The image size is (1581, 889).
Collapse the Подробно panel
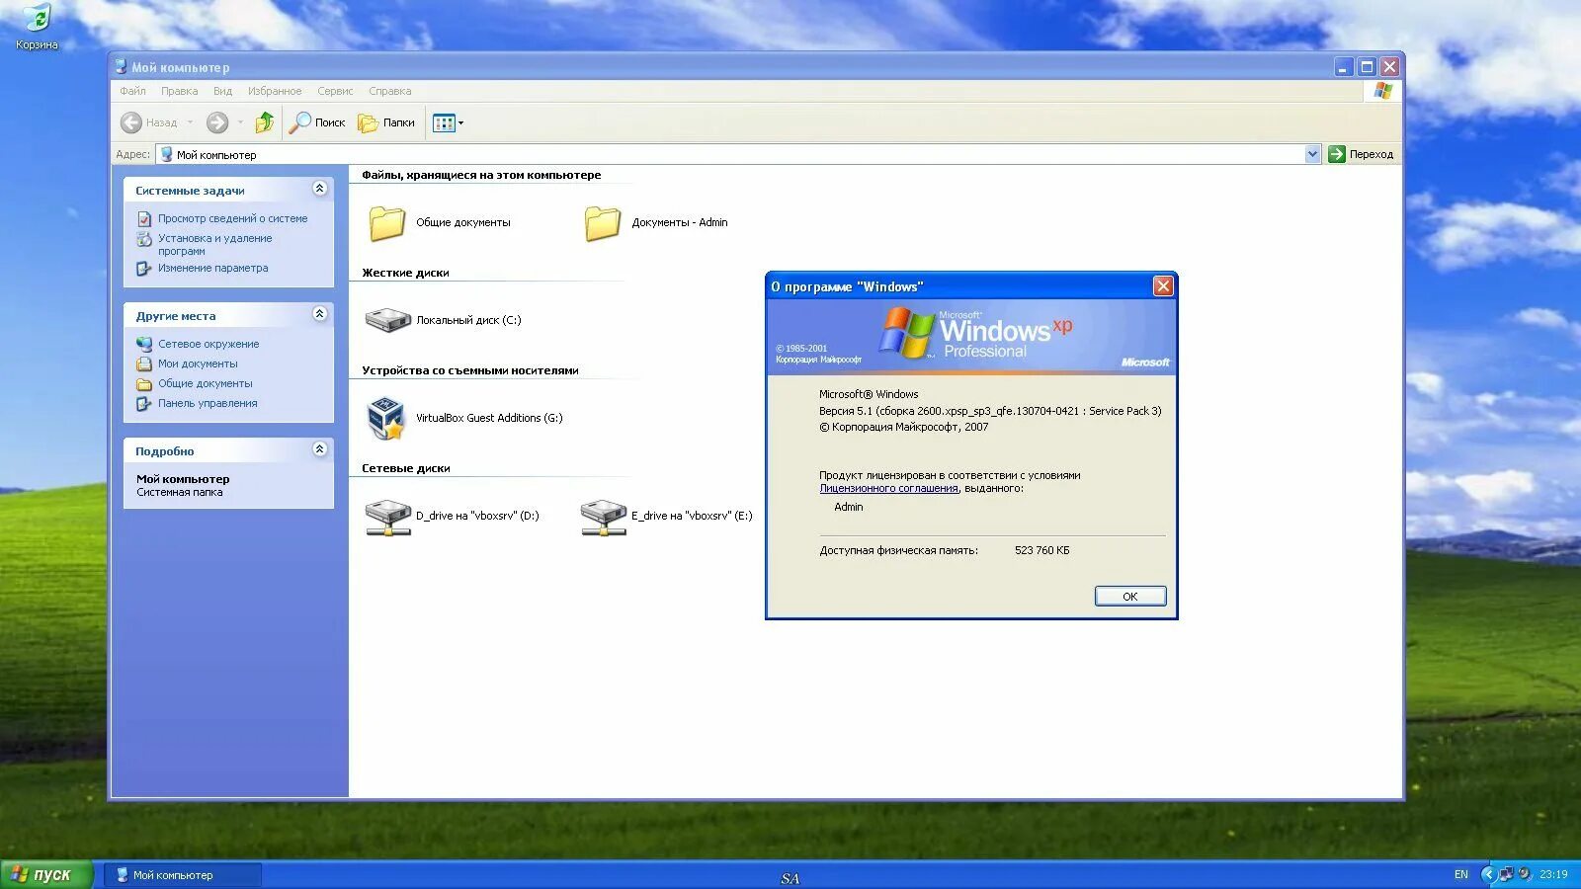[x=319, y=449]
